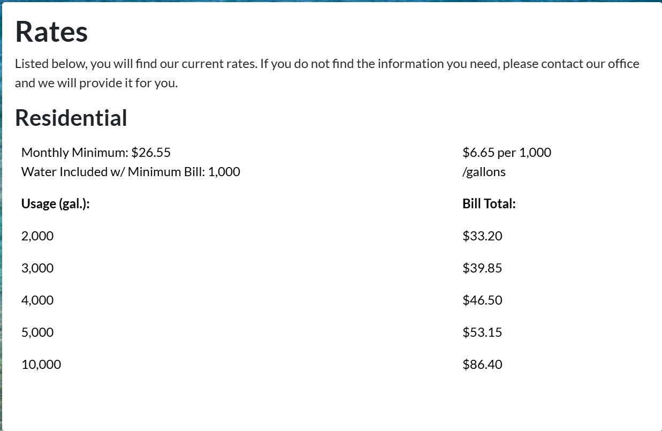Click the Usage (gal.) column header

[55, 204]
